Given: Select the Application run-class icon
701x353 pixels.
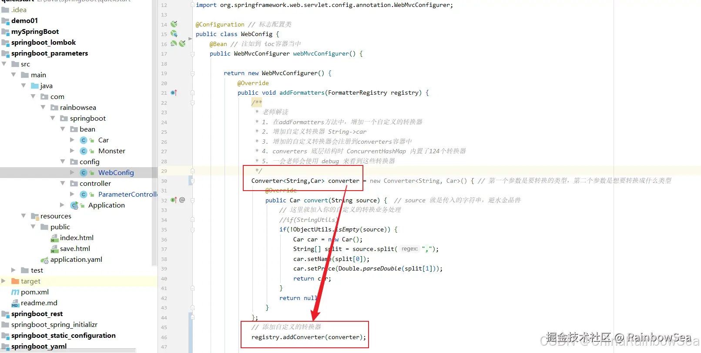Looking at the screenshot, I should [x=74, y=205].
